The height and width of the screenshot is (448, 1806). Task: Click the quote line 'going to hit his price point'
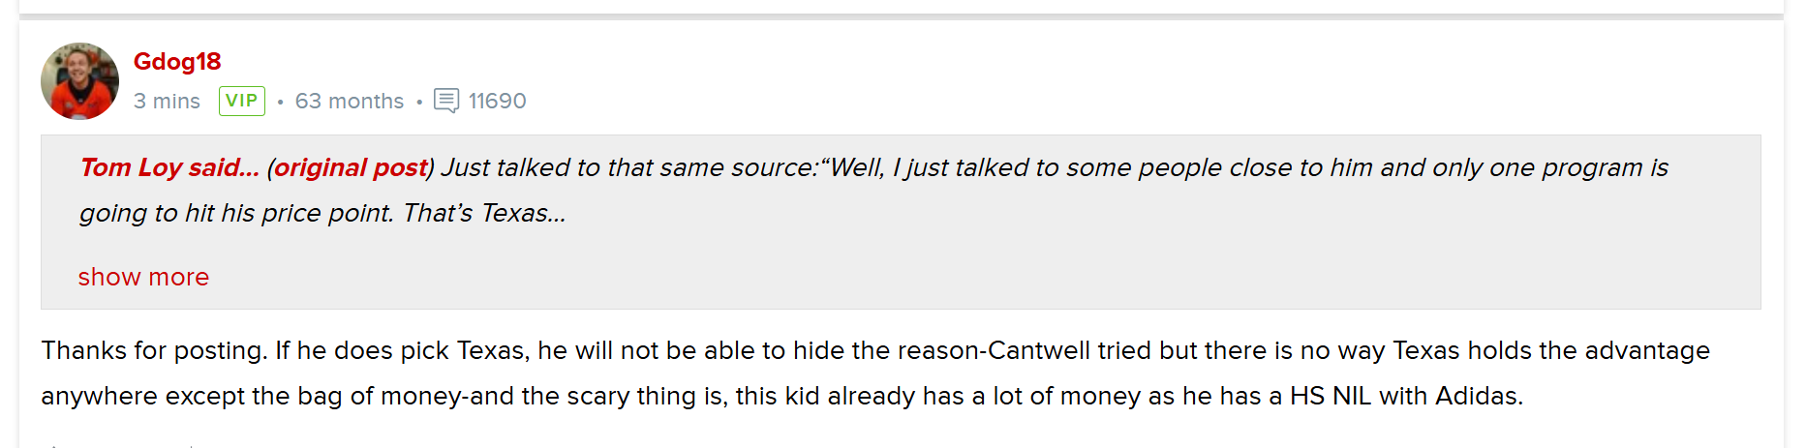[237, 213]
